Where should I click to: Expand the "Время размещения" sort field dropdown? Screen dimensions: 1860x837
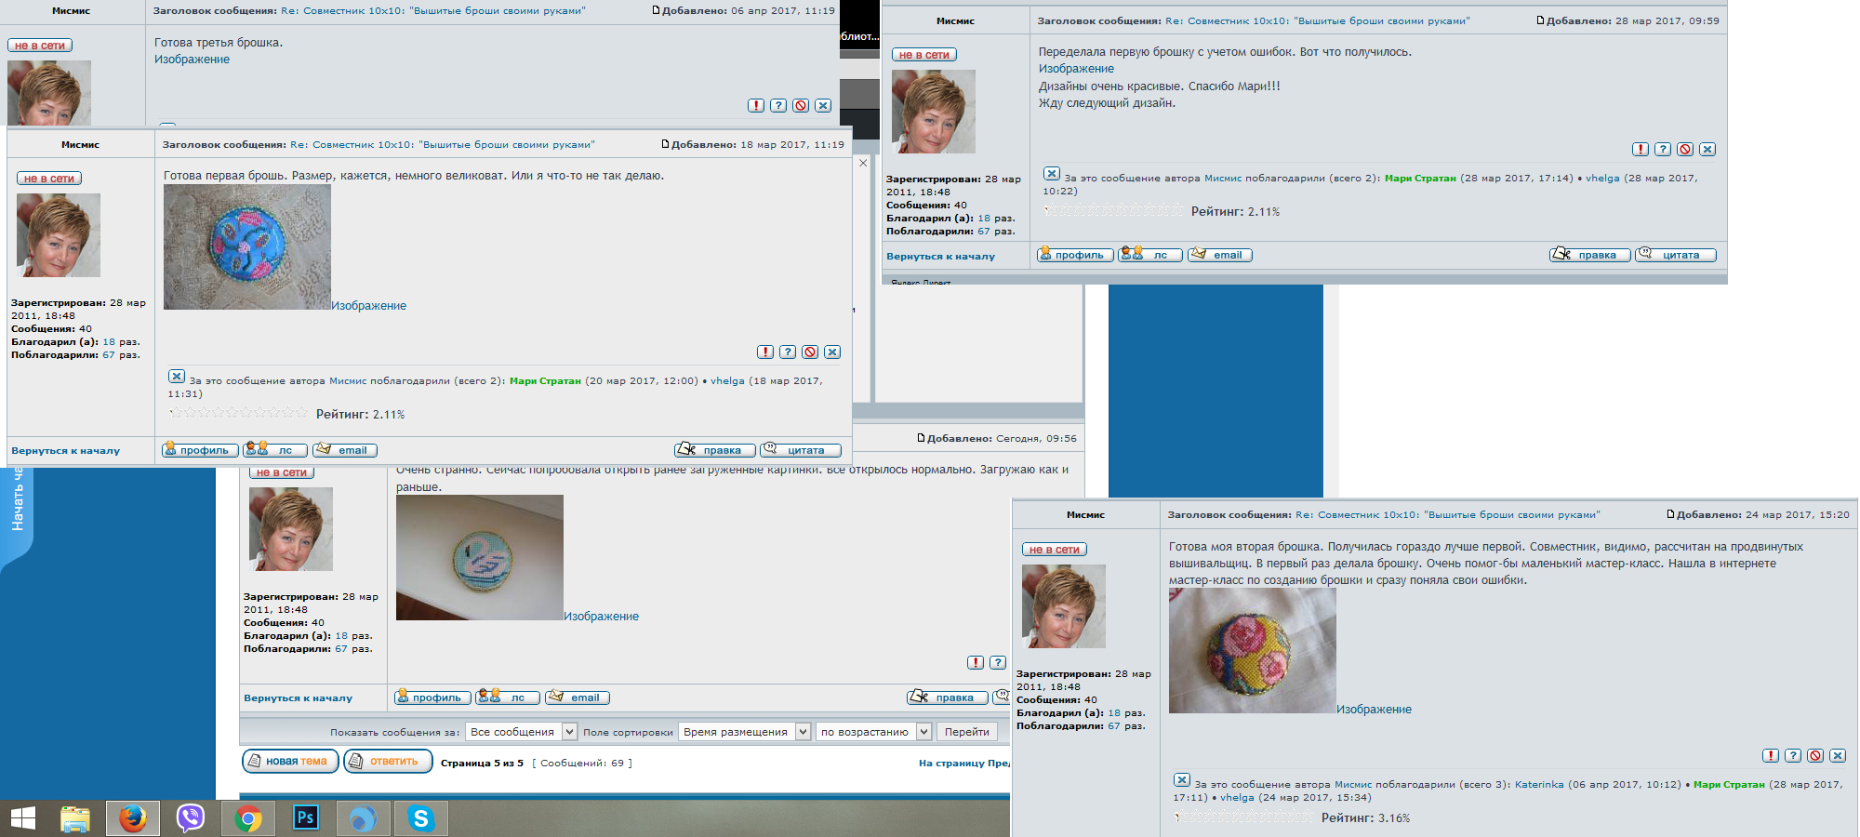point(744,732)
